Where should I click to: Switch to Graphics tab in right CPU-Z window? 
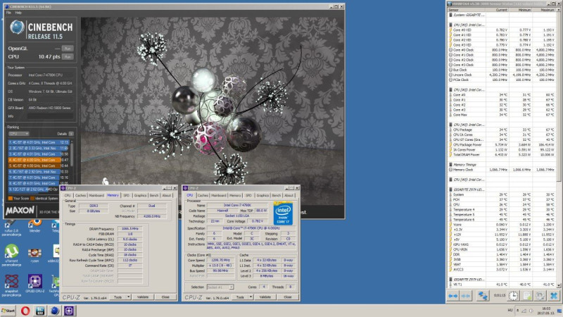(x=262, y=196)
